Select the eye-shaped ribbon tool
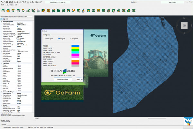This screenshot has height=129, width=193. pyautogui.click(x=28, y=11)
